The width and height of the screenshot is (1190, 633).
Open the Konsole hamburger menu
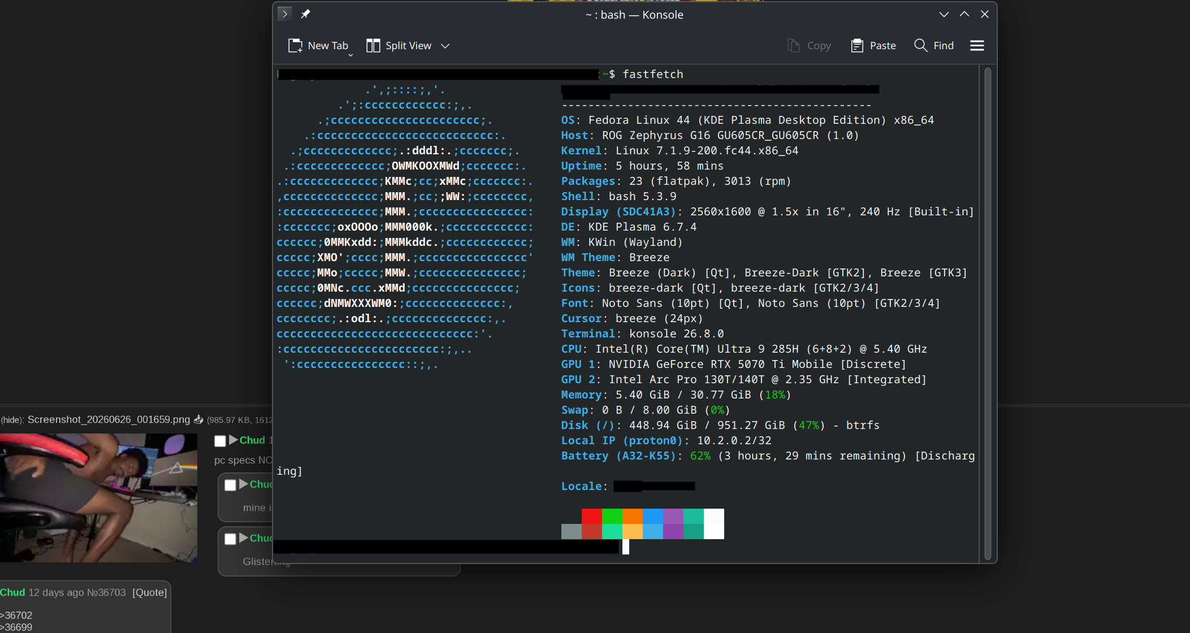coord(977,45)
